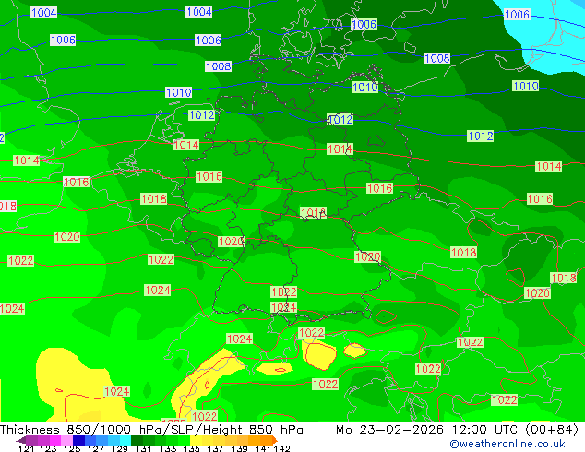This screenshot has width=585, height=452.
Task: Select the light pink swatch in the legend
Action: pos(66,440)
